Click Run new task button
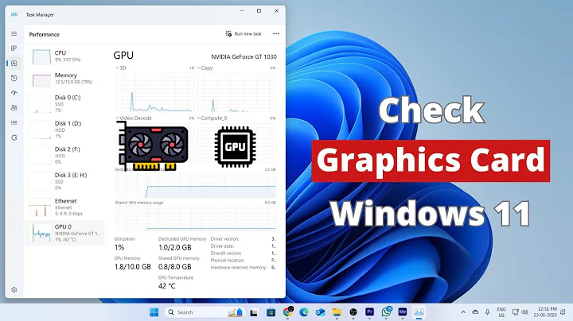 [x=244, y=34]
